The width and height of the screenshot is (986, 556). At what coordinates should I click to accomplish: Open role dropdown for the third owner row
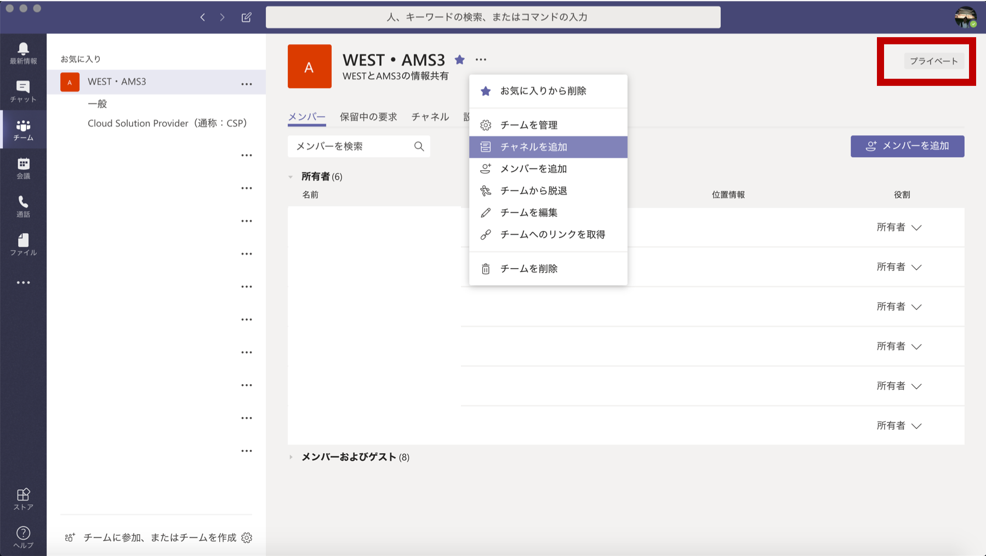tap(899, 306)
